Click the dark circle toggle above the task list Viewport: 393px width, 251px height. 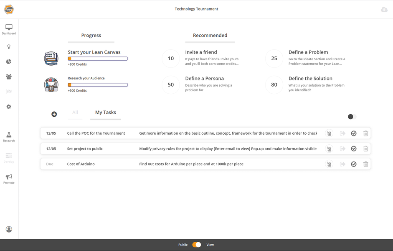point(351,117)
